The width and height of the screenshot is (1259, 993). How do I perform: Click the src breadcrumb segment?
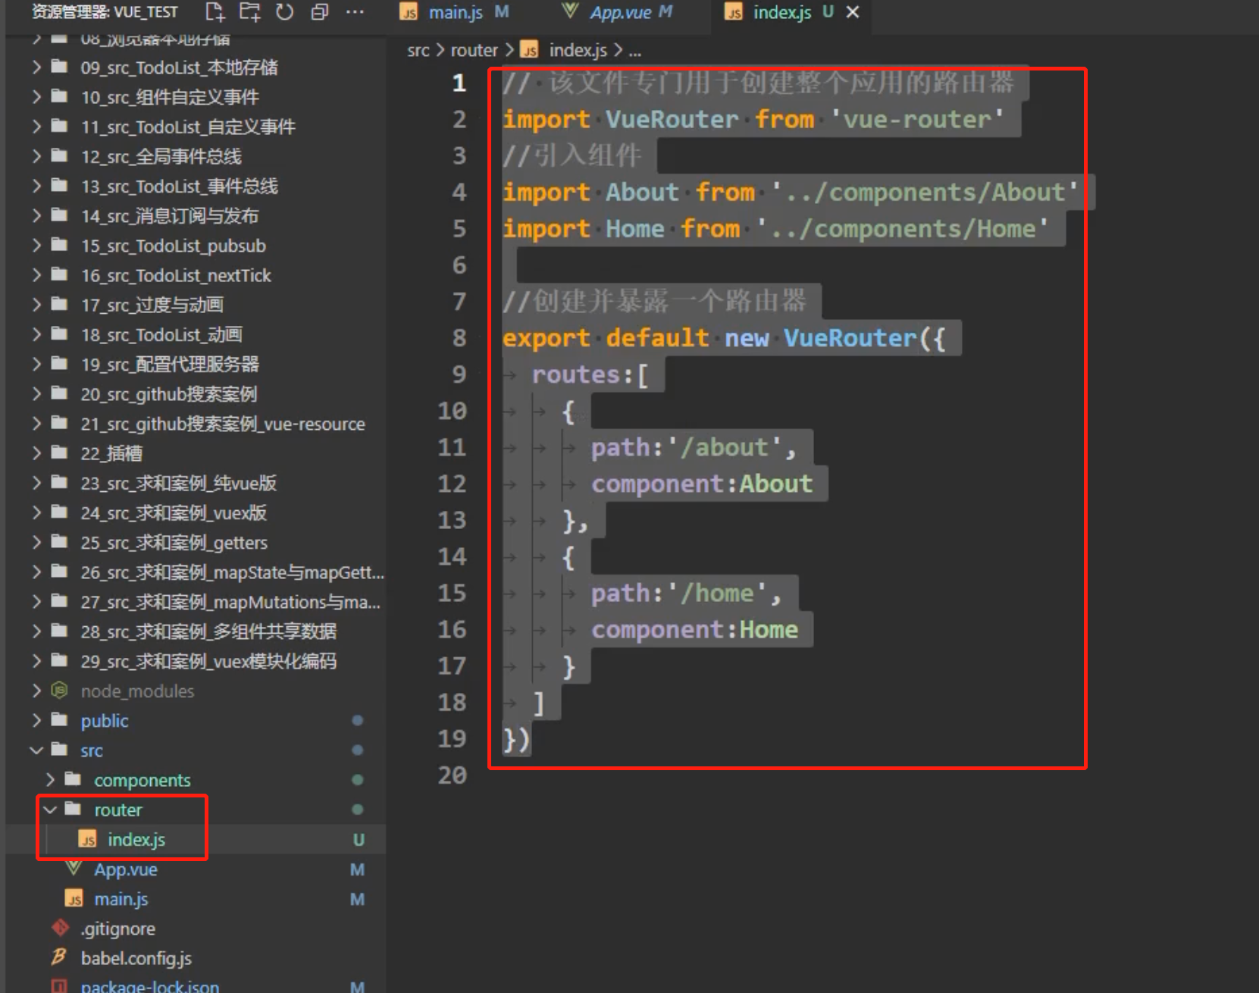418,51
